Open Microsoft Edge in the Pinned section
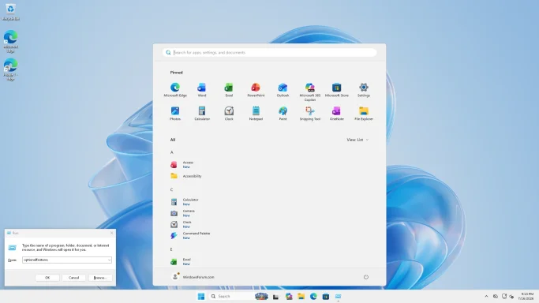Image resolution: width=539 pixels, height=303 pixels. click(175, 90)
